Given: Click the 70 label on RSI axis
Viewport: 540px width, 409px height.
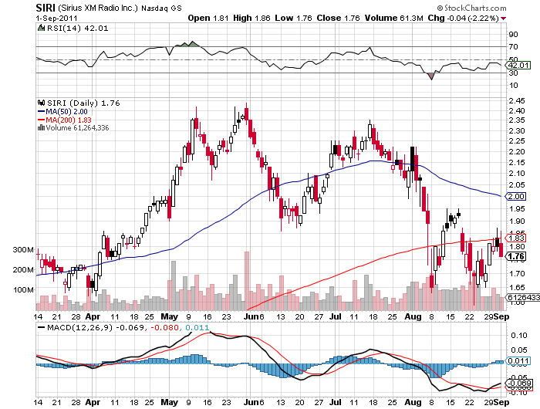Looking at the screenshot, I should (513, 46).
